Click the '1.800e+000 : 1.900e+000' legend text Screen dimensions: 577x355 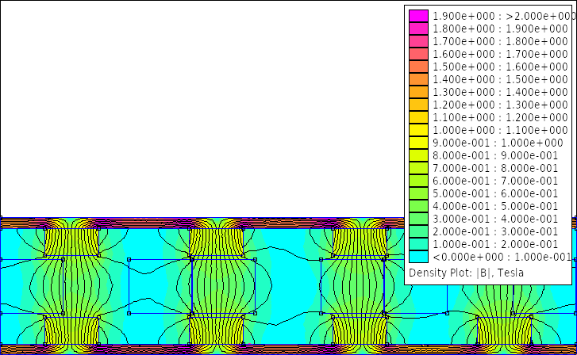[x=500, y=29]
